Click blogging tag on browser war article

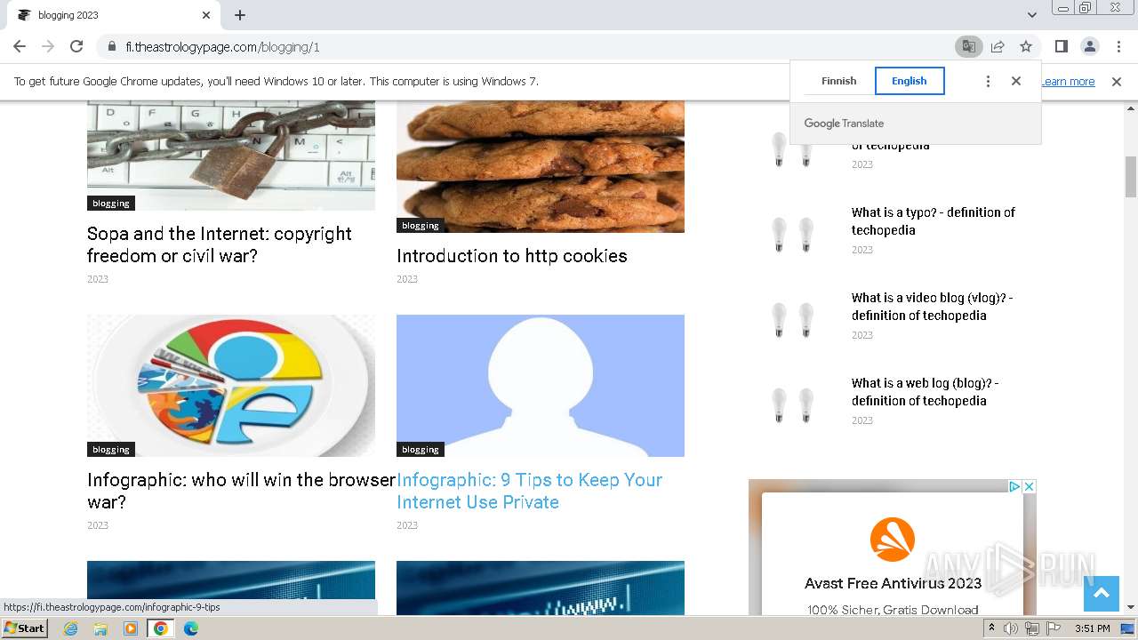[111, 450]
